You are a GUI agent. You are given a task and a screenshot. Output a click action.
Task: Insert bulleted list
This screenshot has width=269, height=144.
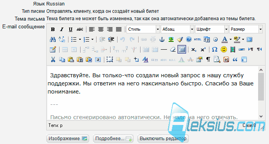(74, 40)
